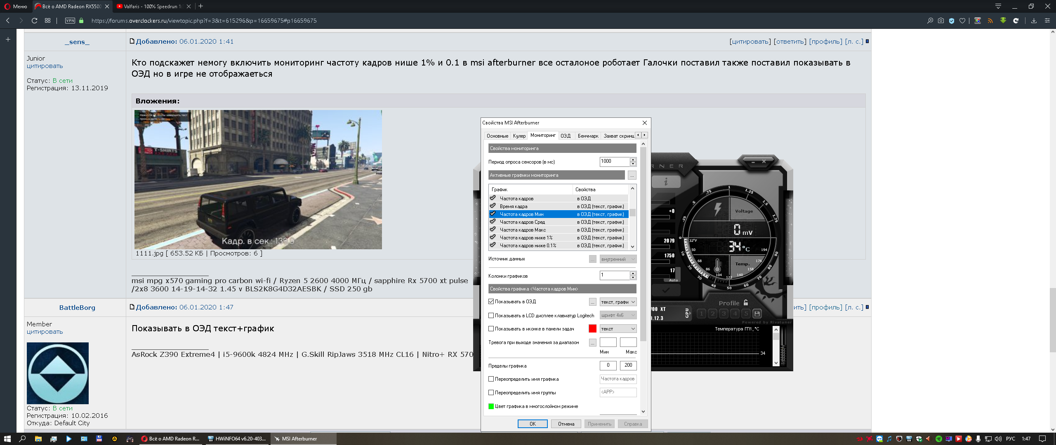
Task: Open HWiNFO64 from the taskbar
Action: 237,439
